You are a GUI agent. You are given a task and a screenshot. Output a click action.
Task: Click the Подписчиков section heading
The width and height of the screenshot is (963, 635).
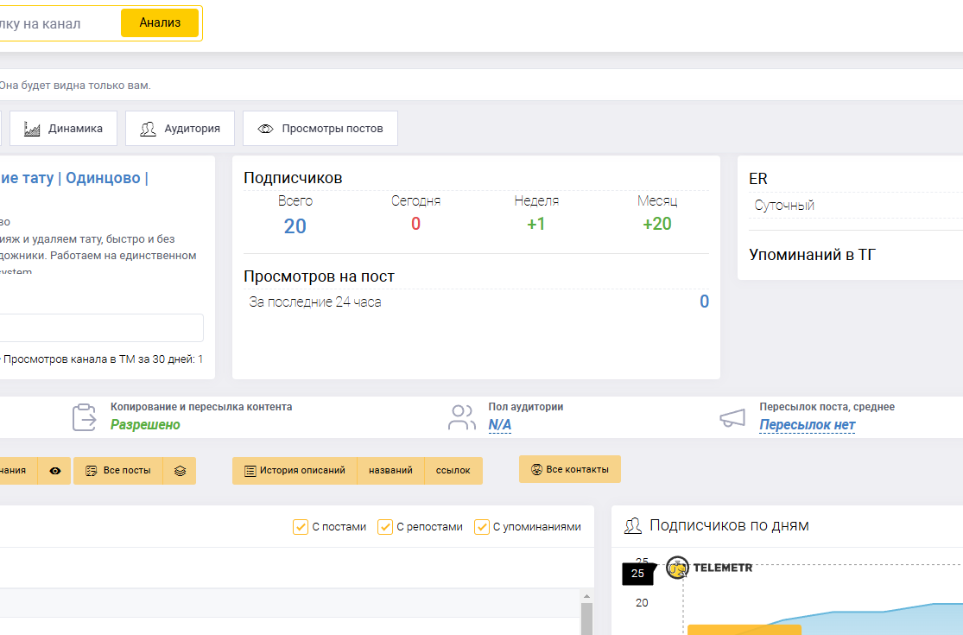point(293,178)
